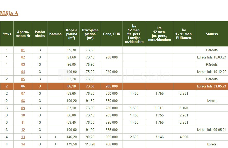228x148 pixels.
Task: View apartment 05 details
Action: tap(23, 79)
